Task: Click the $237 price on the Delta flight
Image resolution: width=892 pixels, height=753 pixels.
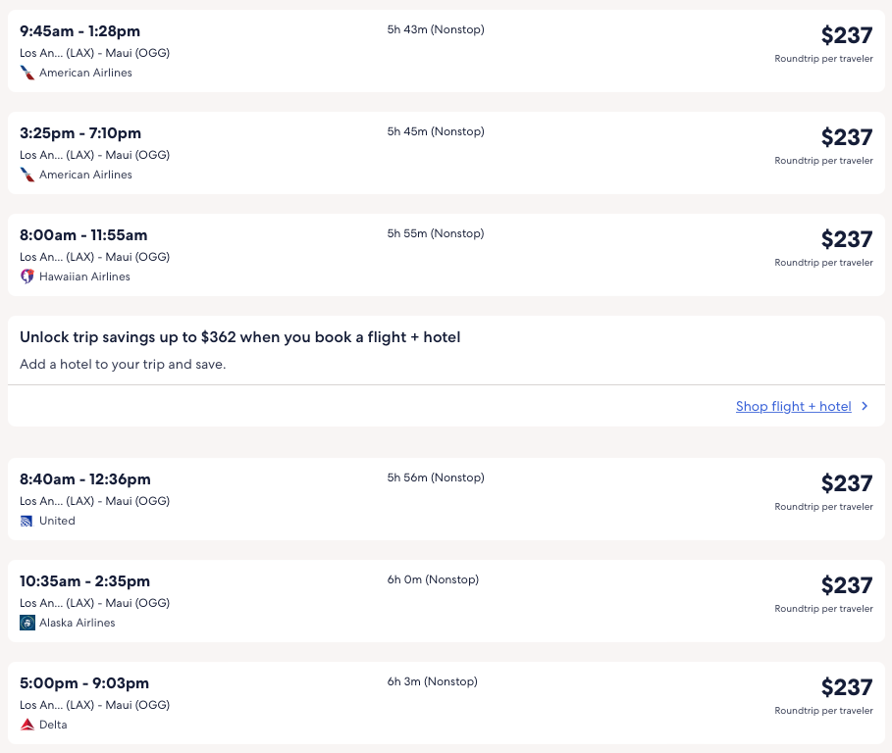Action: [846, 687]
